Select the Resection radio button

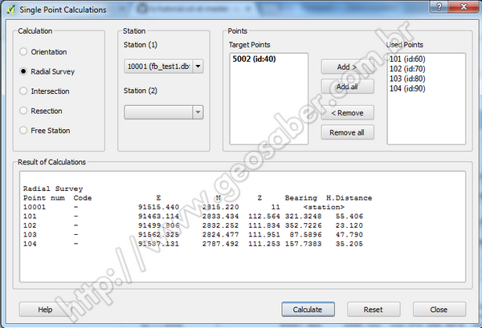(41, 111)
